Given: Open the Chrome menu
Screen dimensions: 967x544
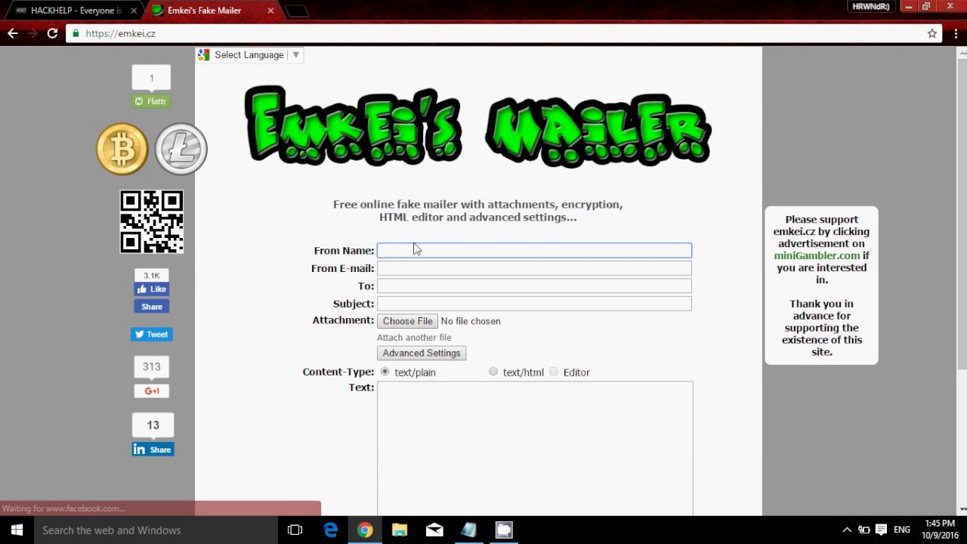Looking at the screenshot, I should tap(956, 33).
